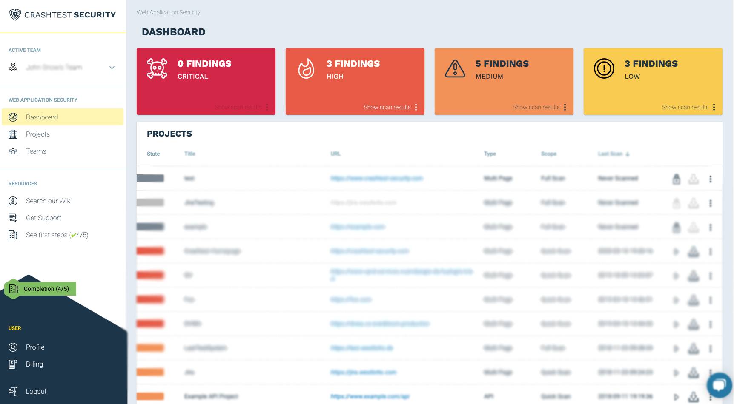Show scan results for Critical findings

click(238, 107)
